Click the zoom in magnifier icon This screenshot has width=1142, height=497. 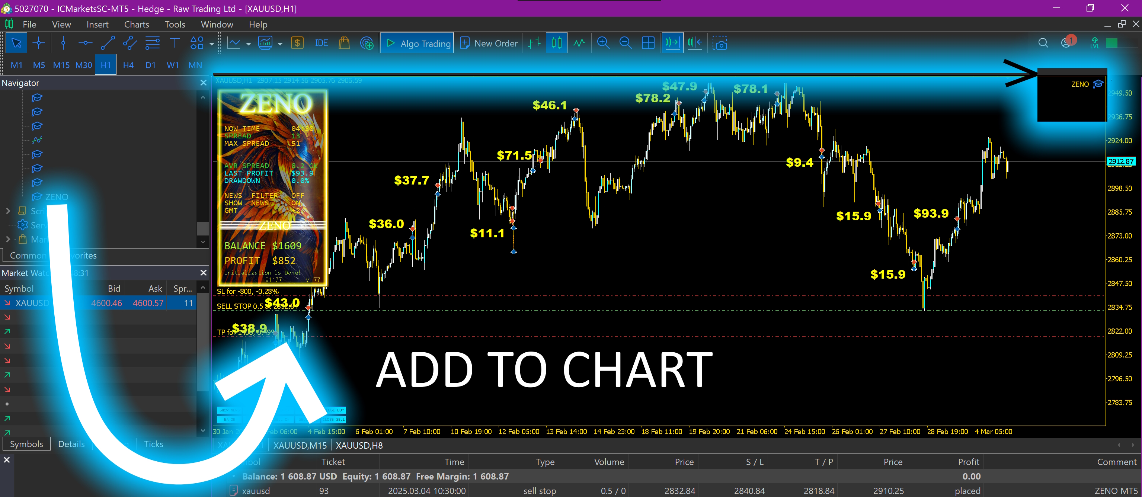tap(603, 43)
